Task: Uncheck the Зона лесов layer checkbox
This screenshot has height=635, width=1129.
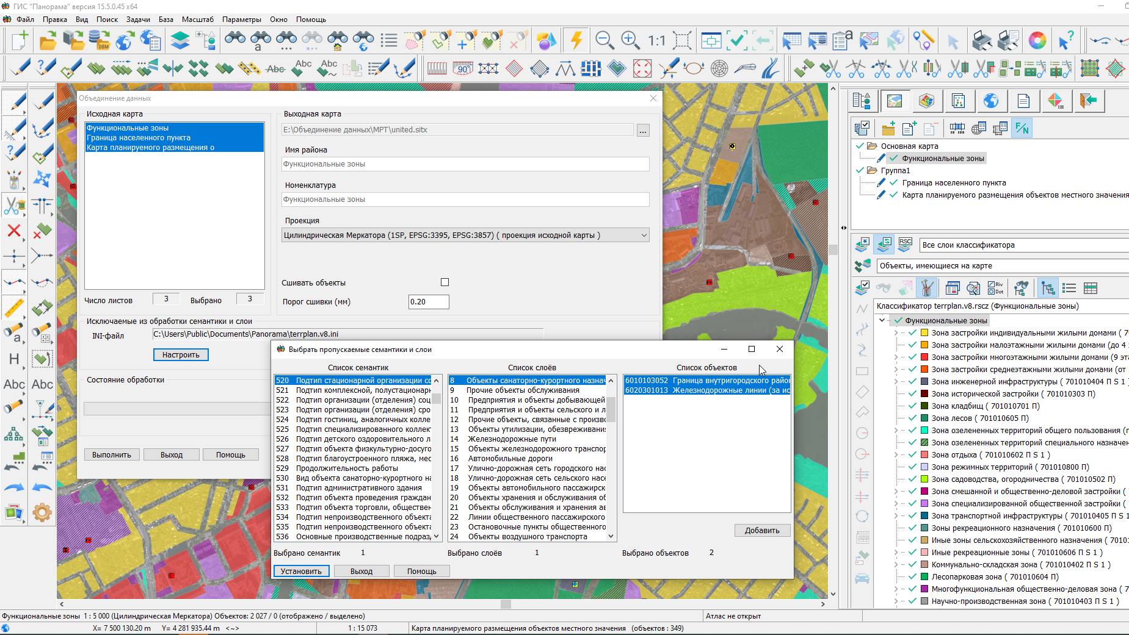Action: (x=912, y=418)
